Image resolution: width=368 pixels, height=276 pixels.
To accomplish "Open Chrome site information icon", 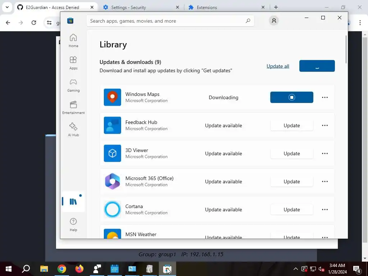I will tap(49, 23).
